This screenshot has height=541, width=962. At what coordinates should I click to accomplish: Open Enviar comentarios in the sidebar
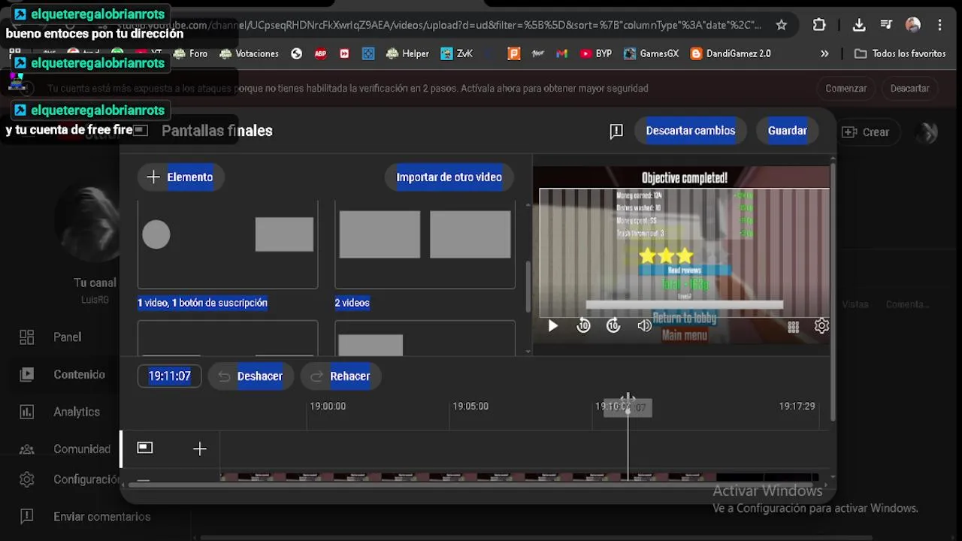102,517
